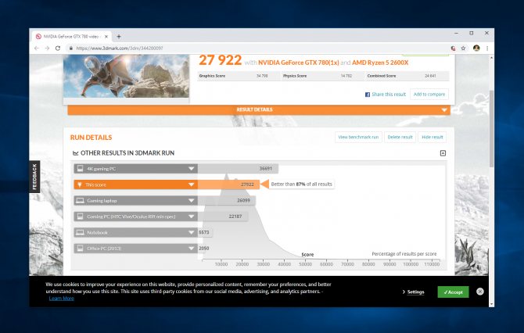The height and width of the screenshot is (333, 524).
Task: Click Hide result button
Action: 432,138
